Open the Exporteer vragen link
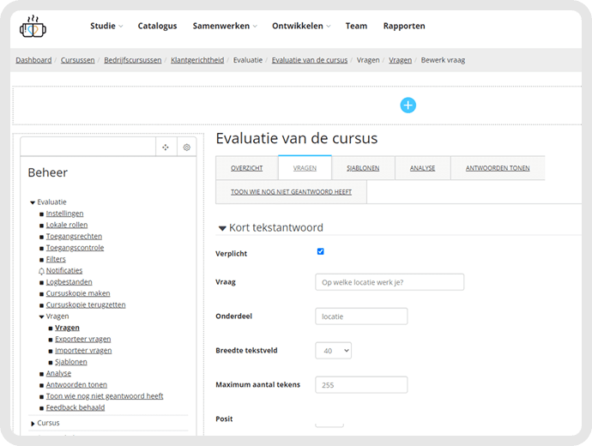Screen dimensions: 592x446 point(83,339)
